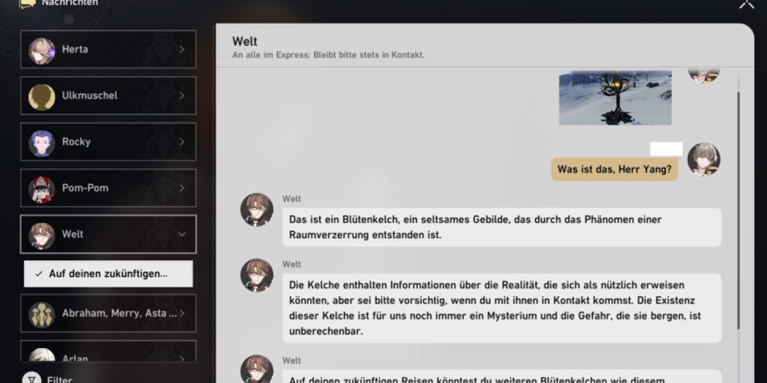This screenshot has width=767, height=383.
Task: Open the Blütenkelch image thumbnail in chat
Action: (x=615, y=98)
